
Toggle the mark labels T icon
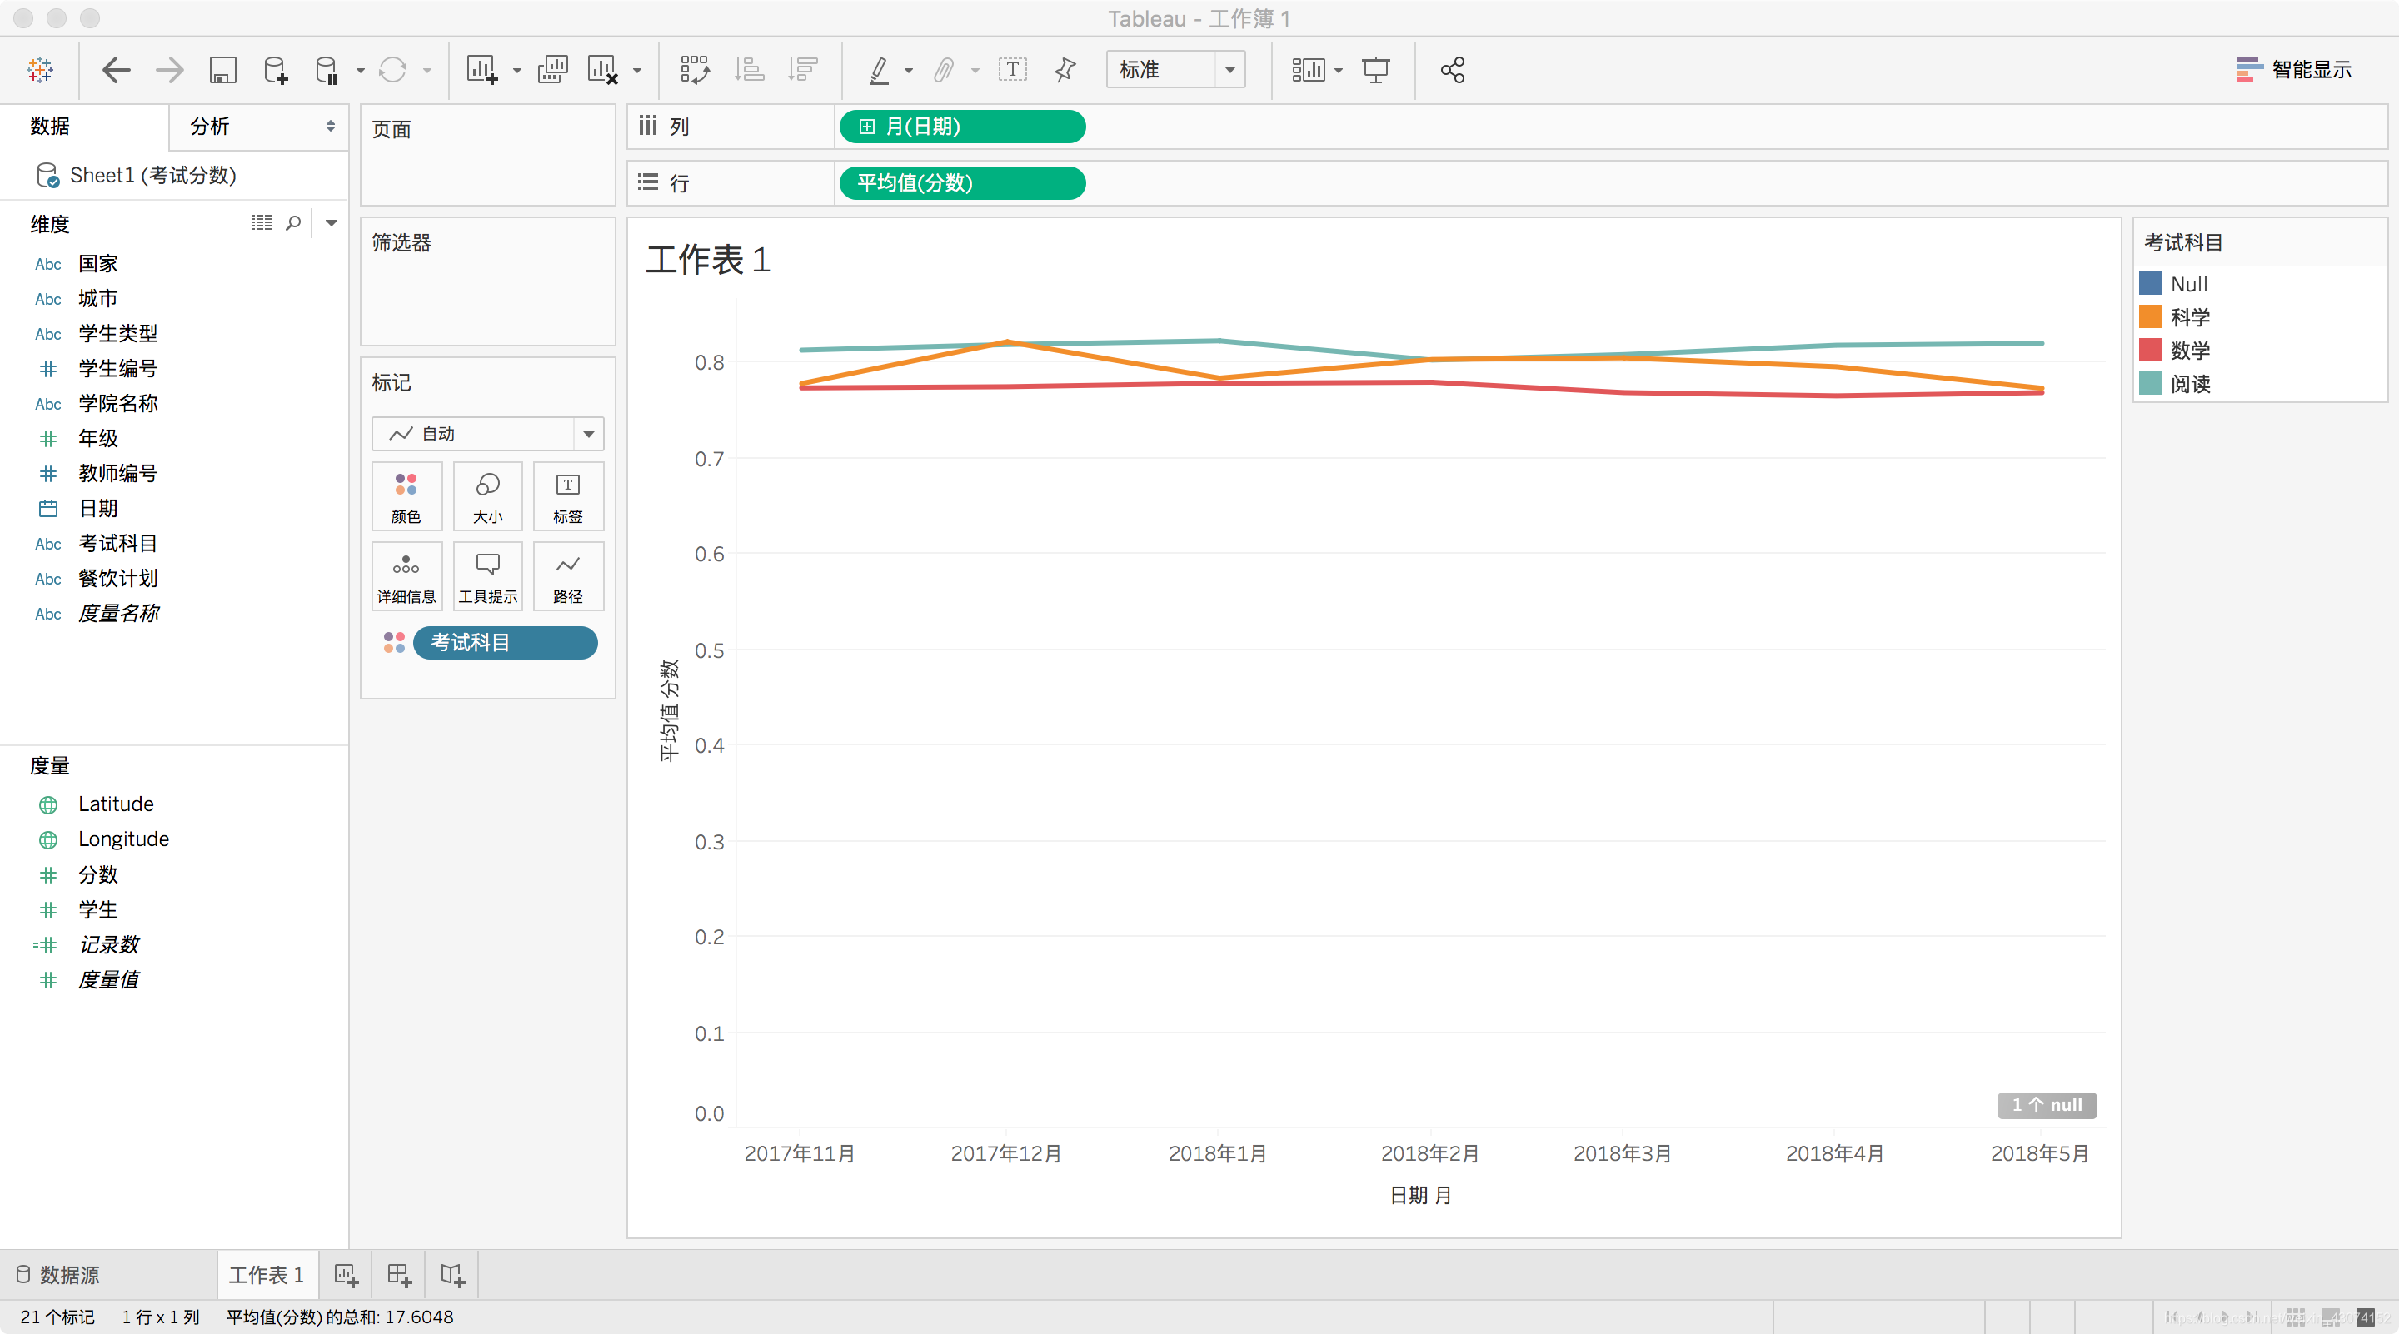1012,70
